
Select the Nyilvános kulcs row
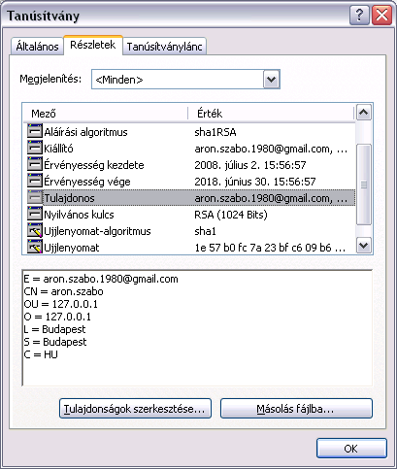(x=191, y=215)
